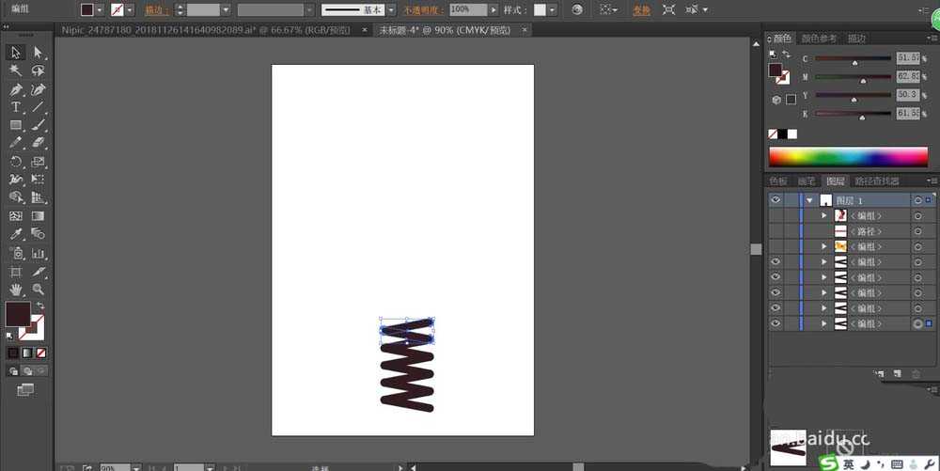Pick a color from the spectrum bar

click(846, 156)
